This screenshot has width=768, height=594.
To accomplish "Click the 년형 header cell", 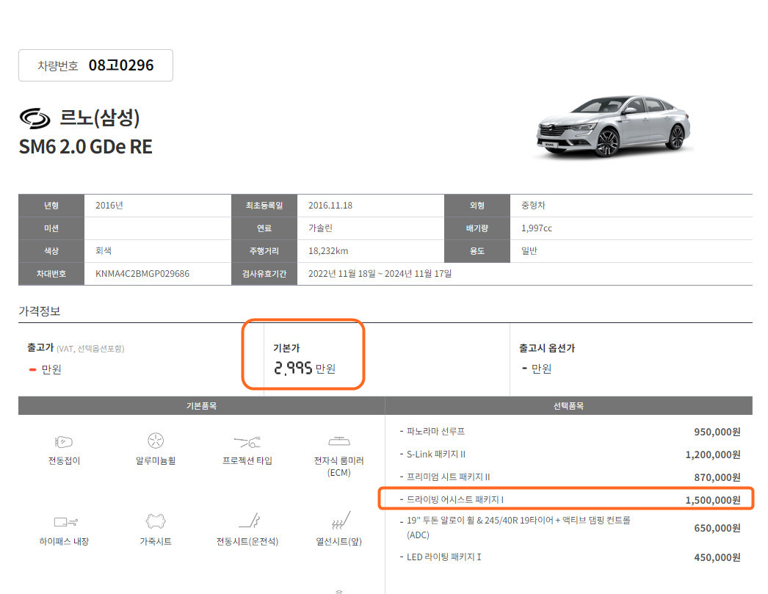I will tap(51, 206).
